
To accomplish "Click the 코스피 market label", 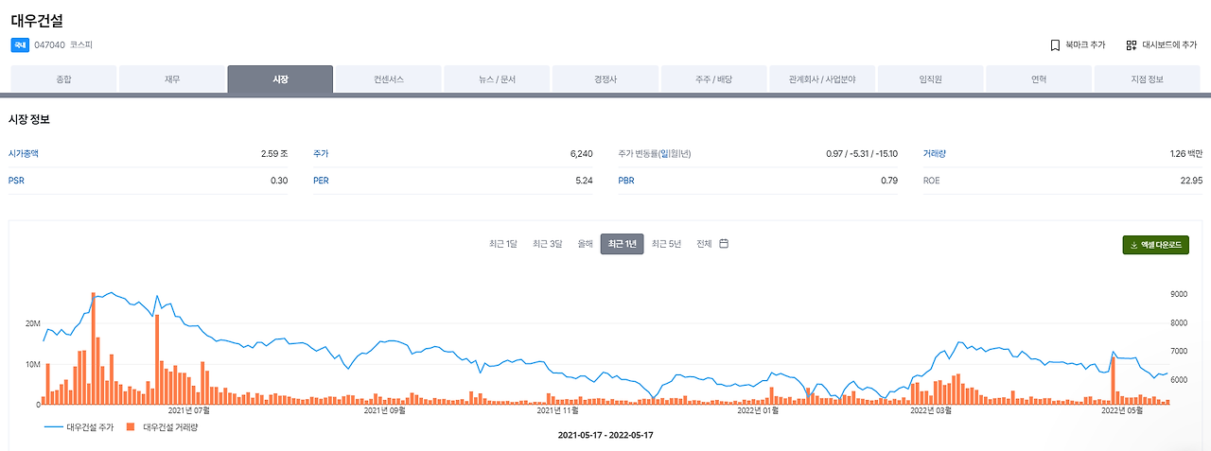I will tap(81, 44).
